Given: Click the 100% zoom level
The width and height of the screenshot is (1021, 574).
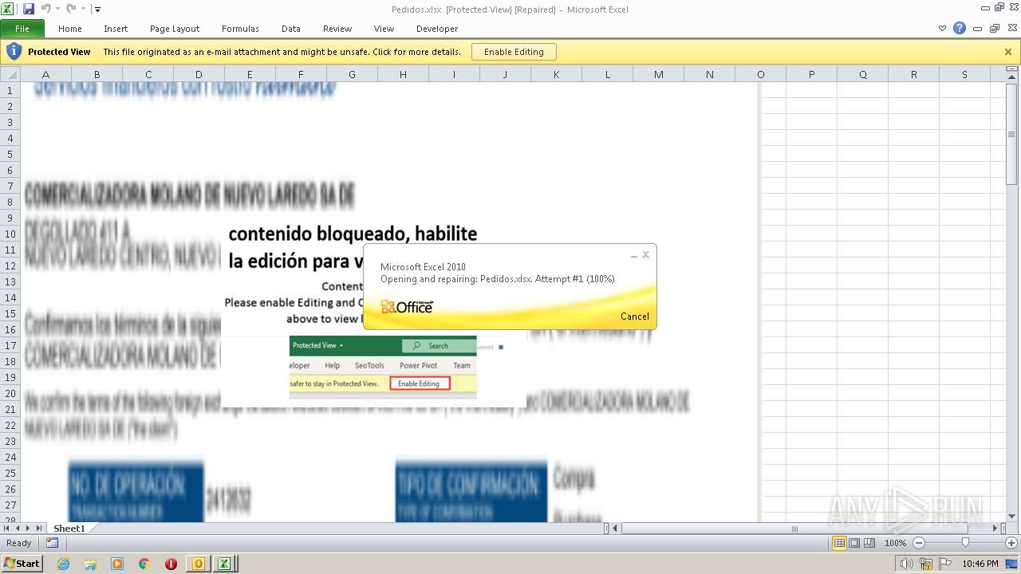Looking at the screenshot, I should point(895,543).
